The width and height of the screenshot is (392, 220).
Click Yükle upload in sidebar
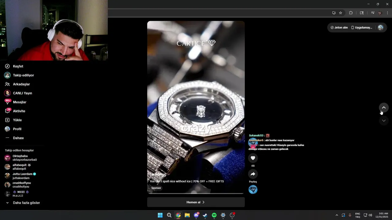[13, 120]
